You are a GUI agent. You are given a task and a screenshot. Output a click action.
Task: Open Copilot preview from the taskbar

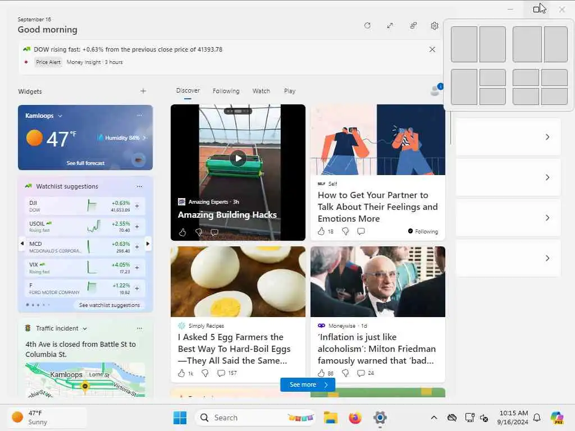557,418
